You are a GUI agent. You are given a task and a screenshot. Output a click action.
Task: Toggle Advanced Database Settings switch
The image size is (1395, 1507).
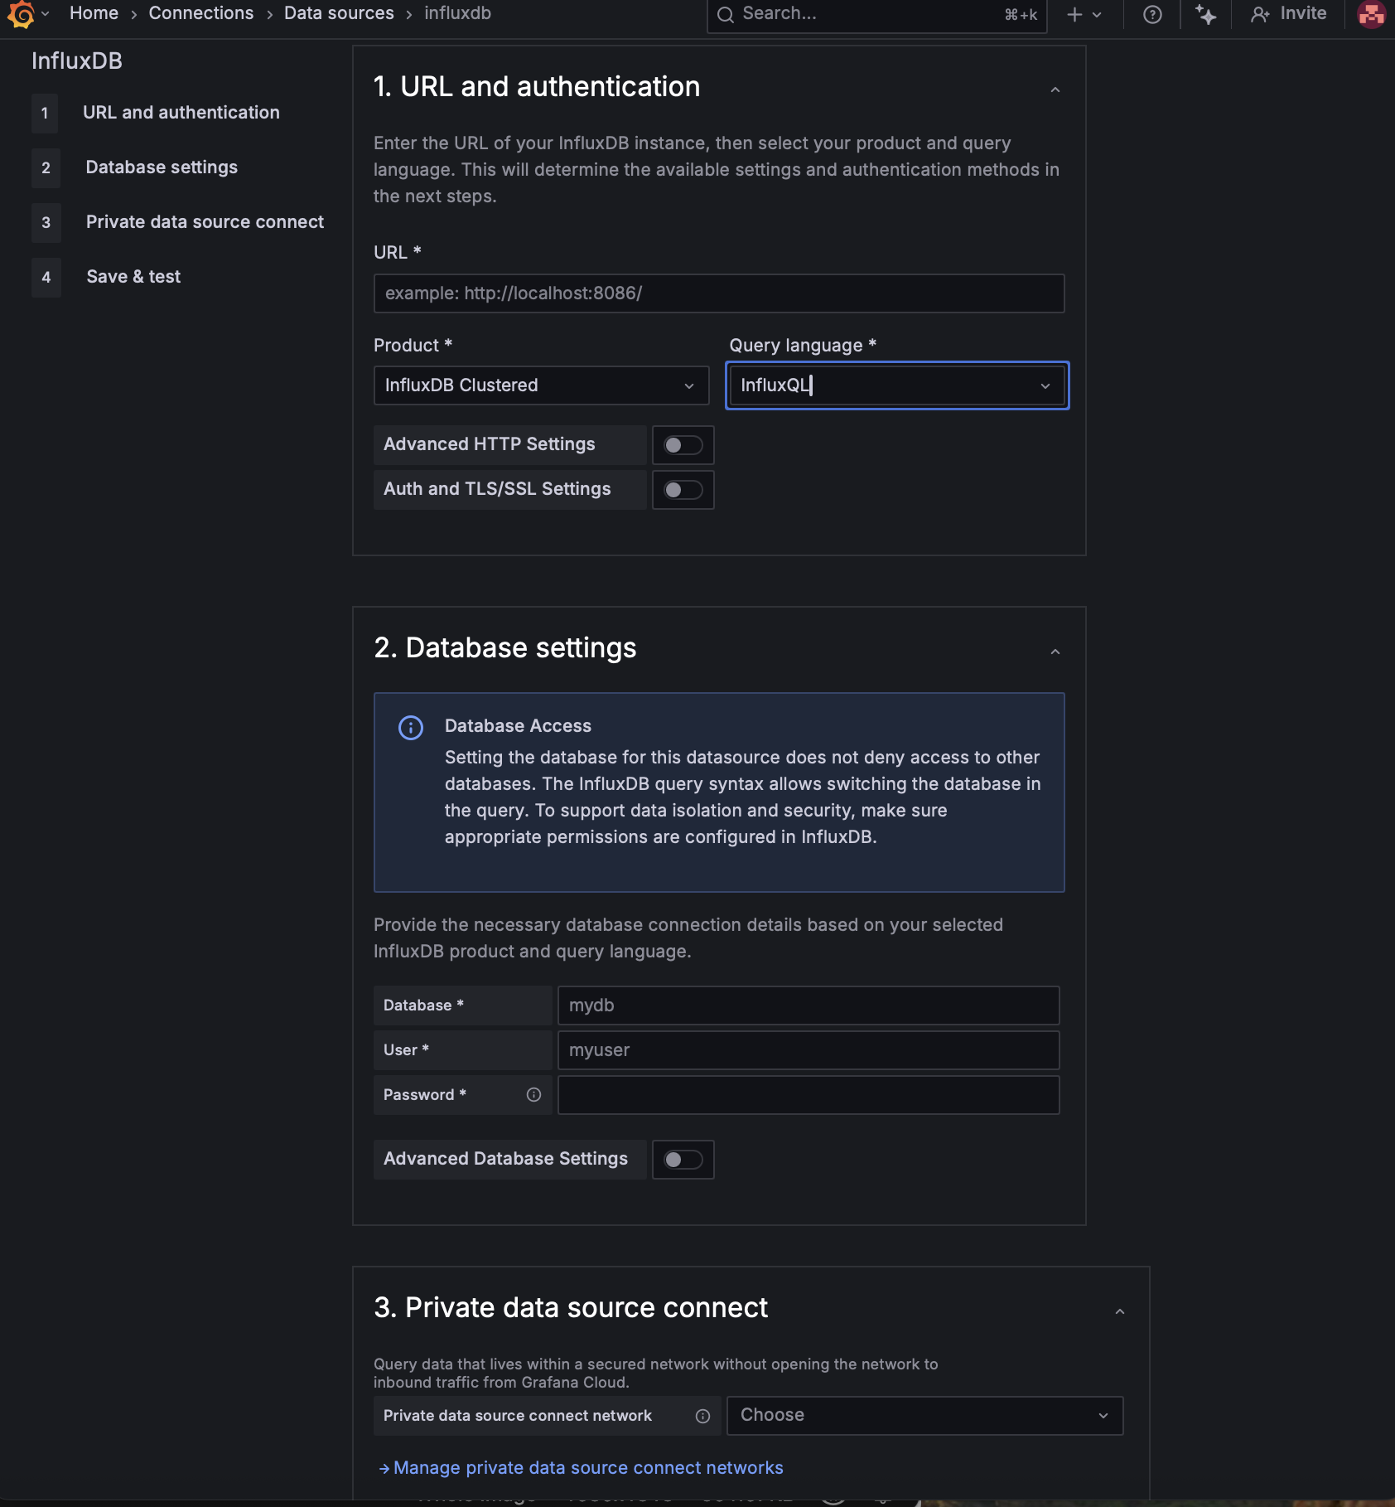[x=683, y=1160]
